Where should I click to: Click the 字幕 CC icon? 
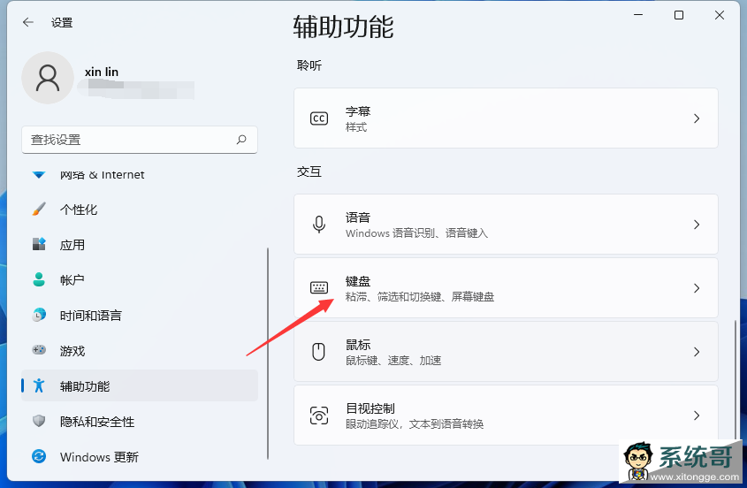(319, 118)
